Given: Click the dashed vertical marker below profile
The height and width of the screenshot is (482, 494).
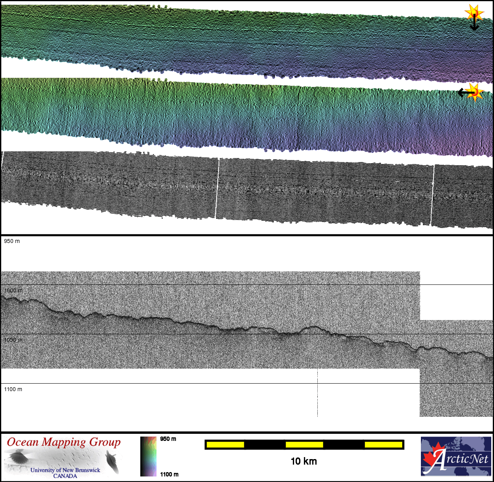Looking at the screenshot, I should (x=317, y=393).
